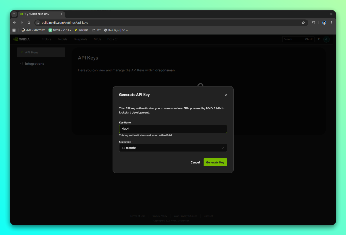View site information icon in address bar
Image resolution: width=346 pixels, height=235 pixels.
click(37, 23)
